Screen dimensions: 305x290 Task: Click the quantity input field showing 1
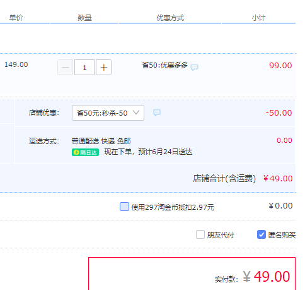click(84, 68)
